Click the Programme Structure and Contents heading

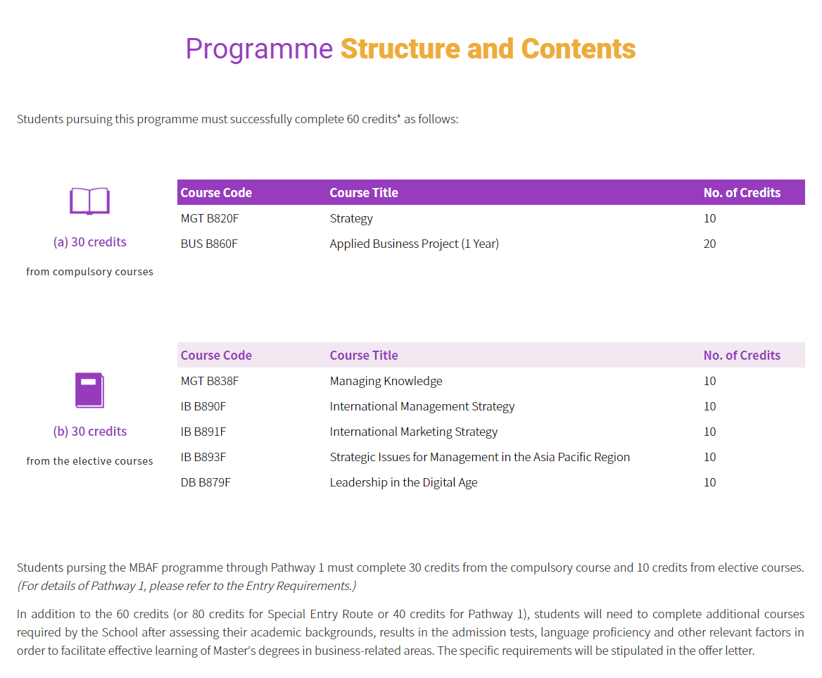410,49
